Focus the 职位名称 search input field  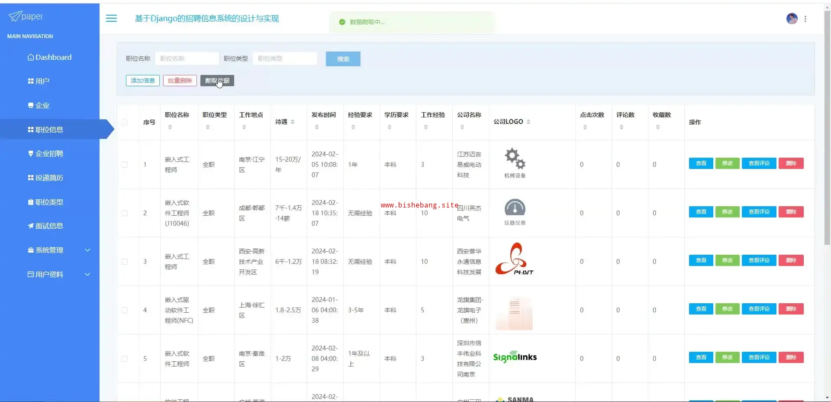pos(187,58)
